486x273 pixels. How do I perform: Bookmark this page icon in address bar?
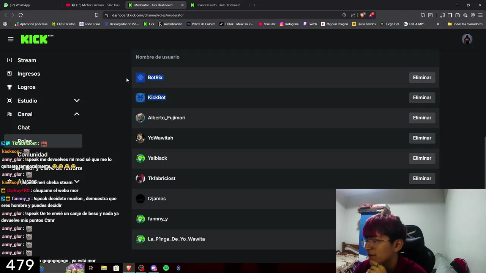(x=96, y=15)
